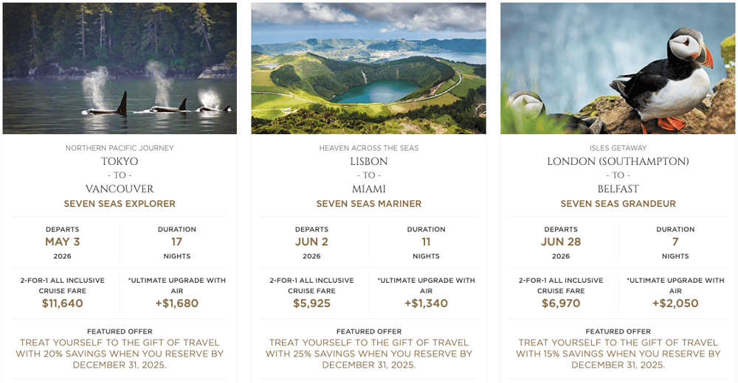Viewport: 738px width, 383px height.
Task: Click the Heaven Across the Seas label
Action: click(x=368, y=148)
